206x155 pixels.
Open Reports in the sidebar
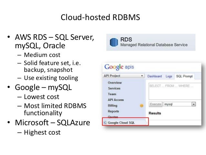click(113, 111)
